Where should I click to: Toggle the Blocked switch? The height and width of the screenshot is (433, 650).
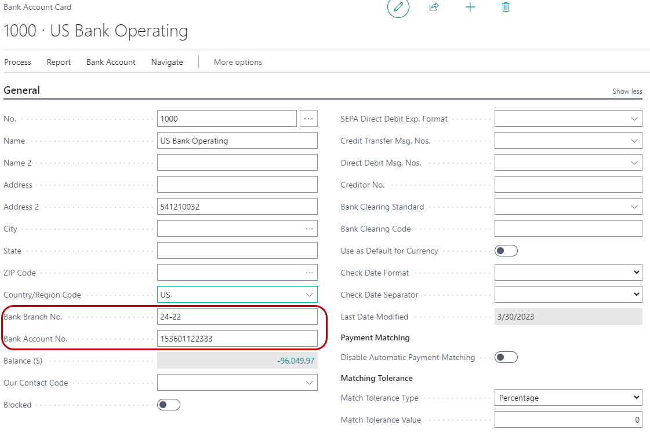(x=169, y=405)
